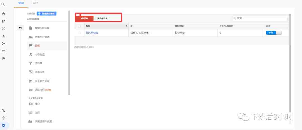
Task: Open the Conversions flag icon in the left rail
Action: 3,58
